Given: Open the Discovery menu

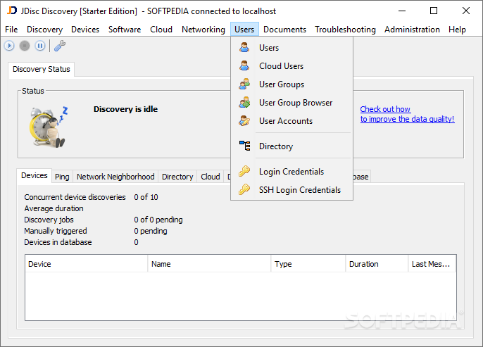Looking at the screenshot, I should (x=44, y=30).
